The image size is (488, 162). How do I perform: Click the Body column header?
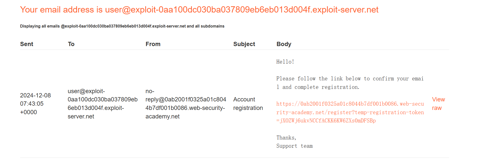[x=284, y=44]
